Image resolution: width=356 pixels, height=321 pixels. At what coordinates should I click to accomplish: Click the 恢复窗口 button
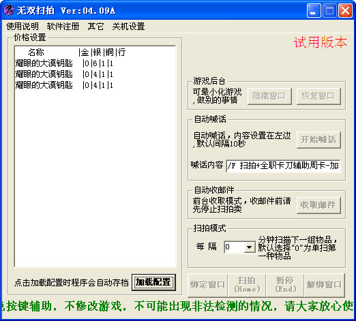click(318, 96)
